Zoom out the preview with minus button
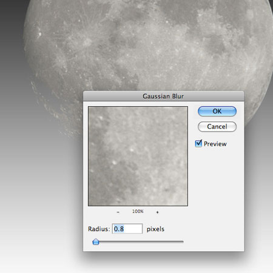 pos(118,212)
